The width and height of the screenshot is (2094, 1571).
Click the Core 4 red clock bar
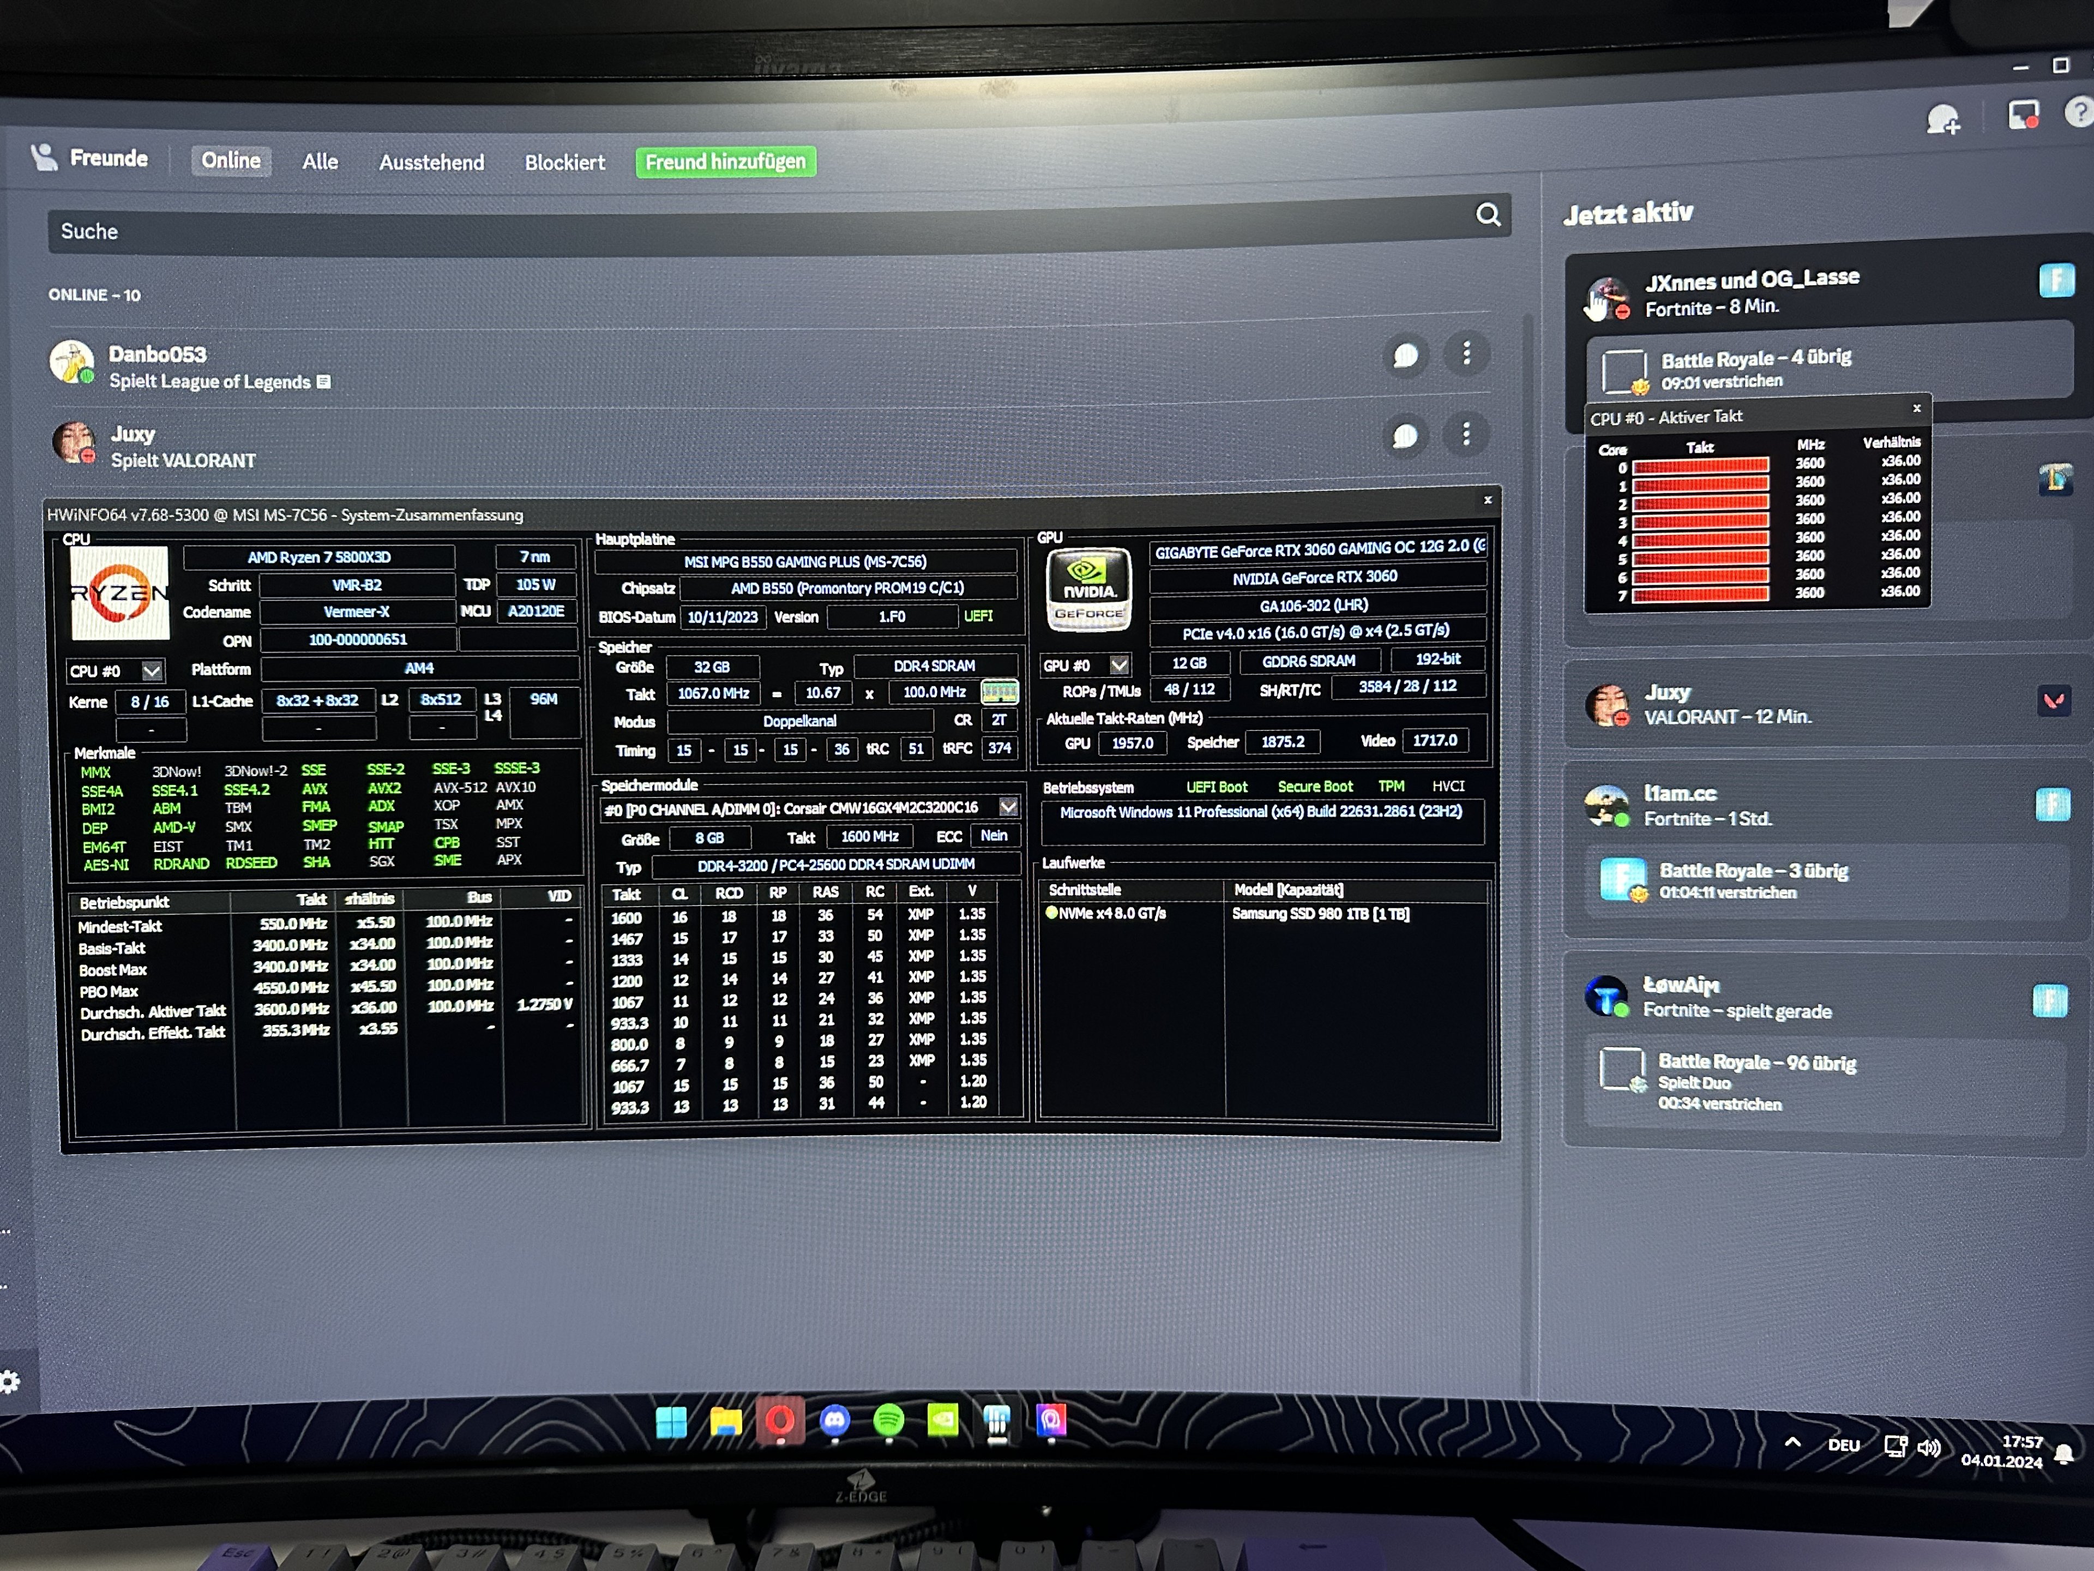pyautogui.click(x=1700, y=540)
